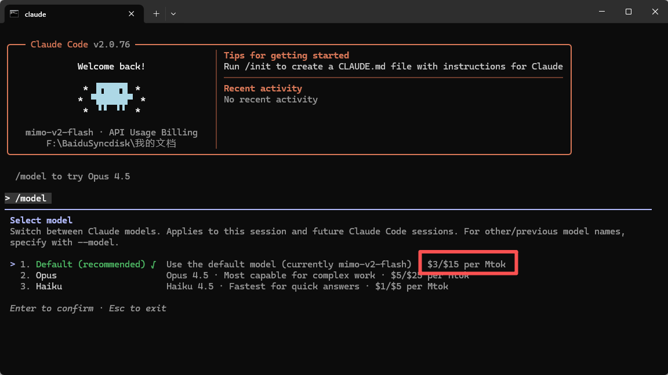Click the green checkmark beside Default
The width and height of the screenshot is (668, 375).
coord(153,264)
